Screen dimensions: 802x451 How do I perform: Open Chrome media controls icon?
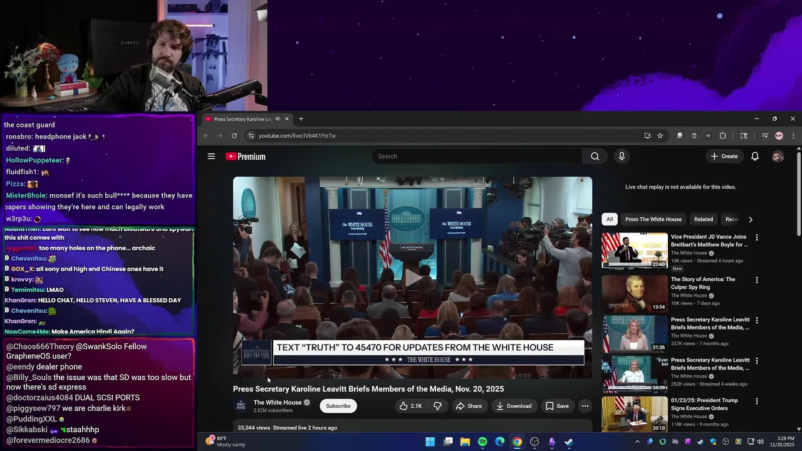[x=765, y=136]
